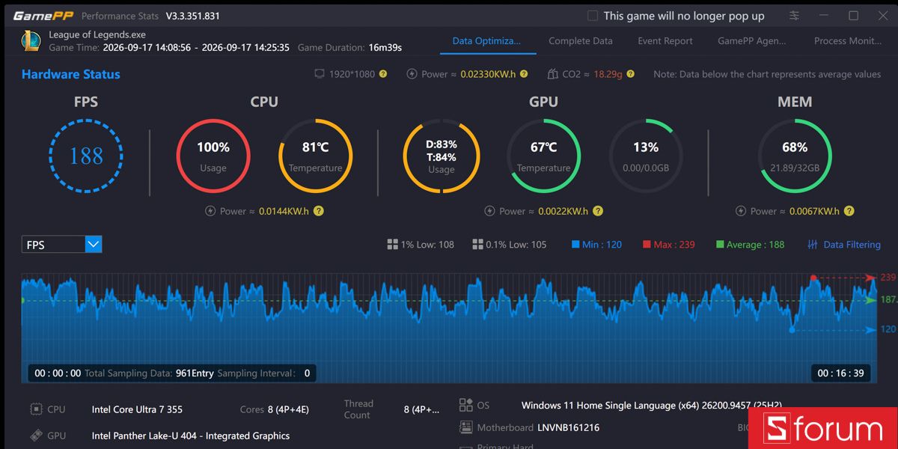This screenshot has width=898, height=449.
Task: Click the lightning icon under GPU gauges
Action: [x=489, y=211]
